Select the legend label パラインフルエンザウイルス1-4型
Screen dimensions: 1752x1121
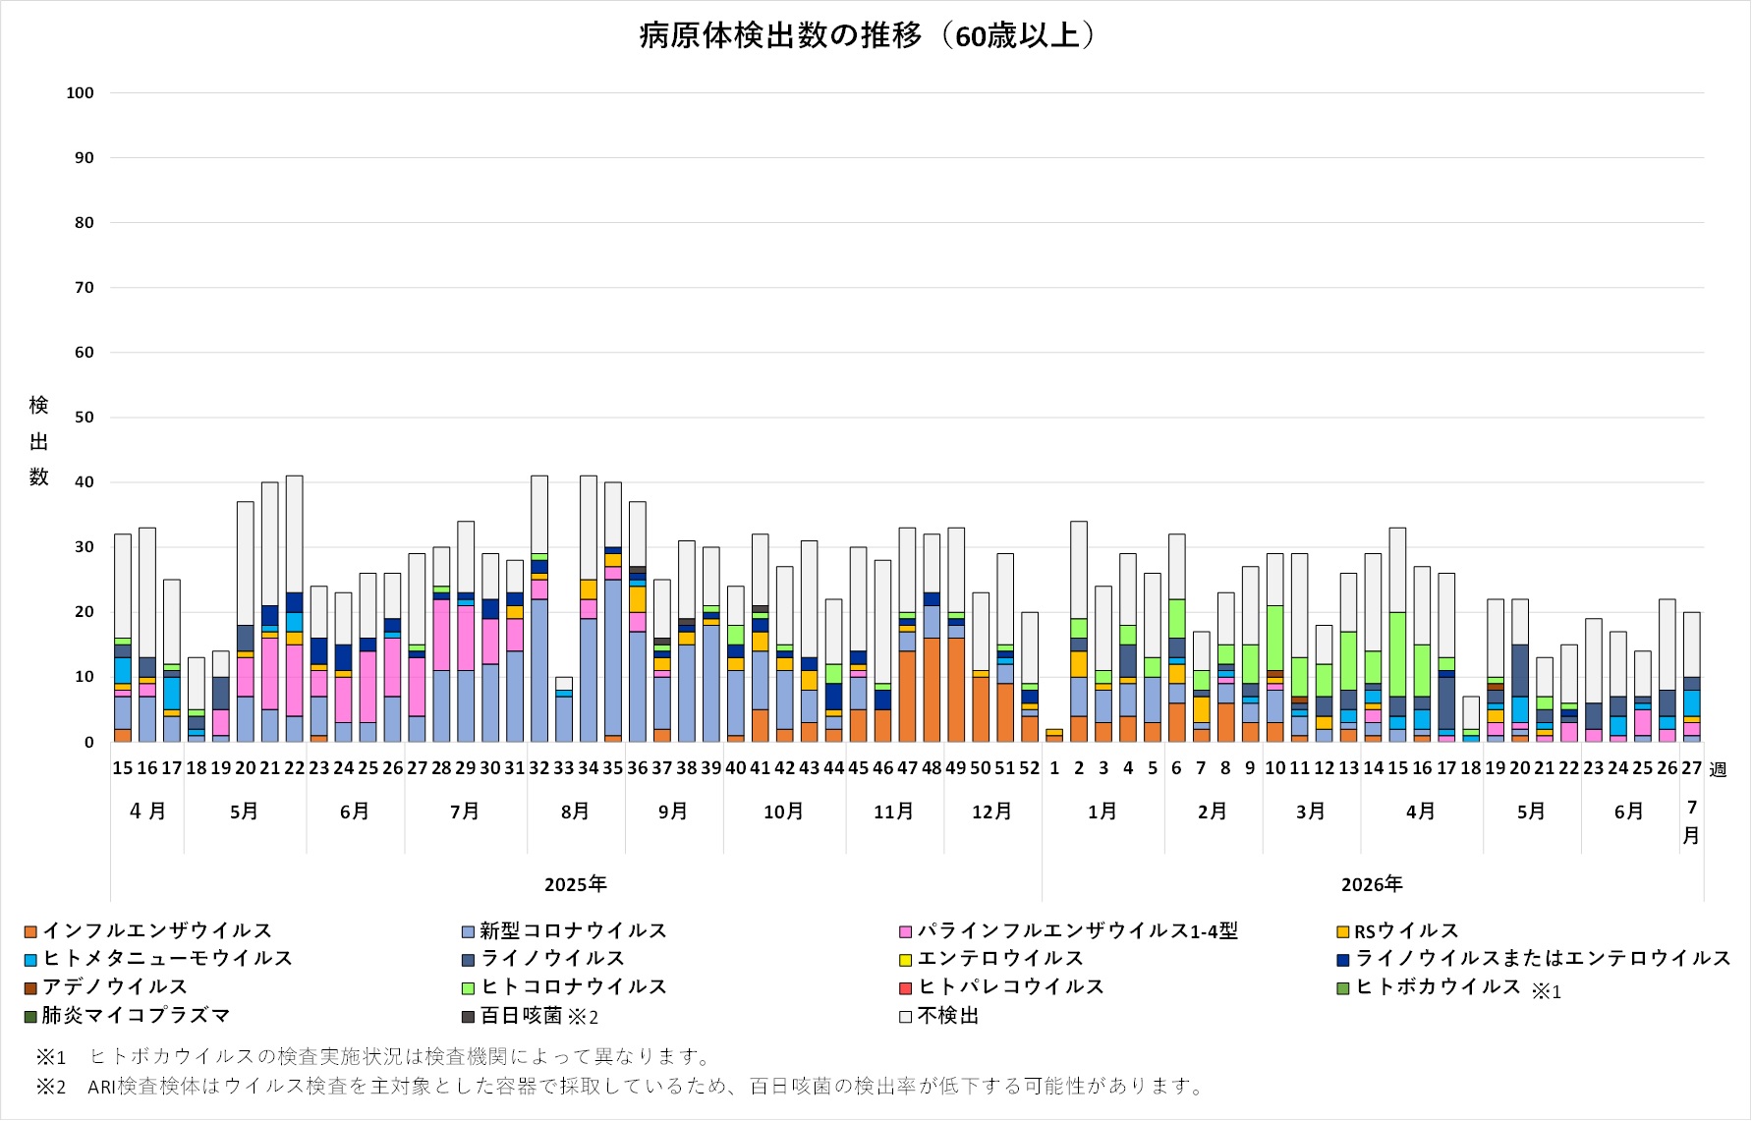[1078, 930]
